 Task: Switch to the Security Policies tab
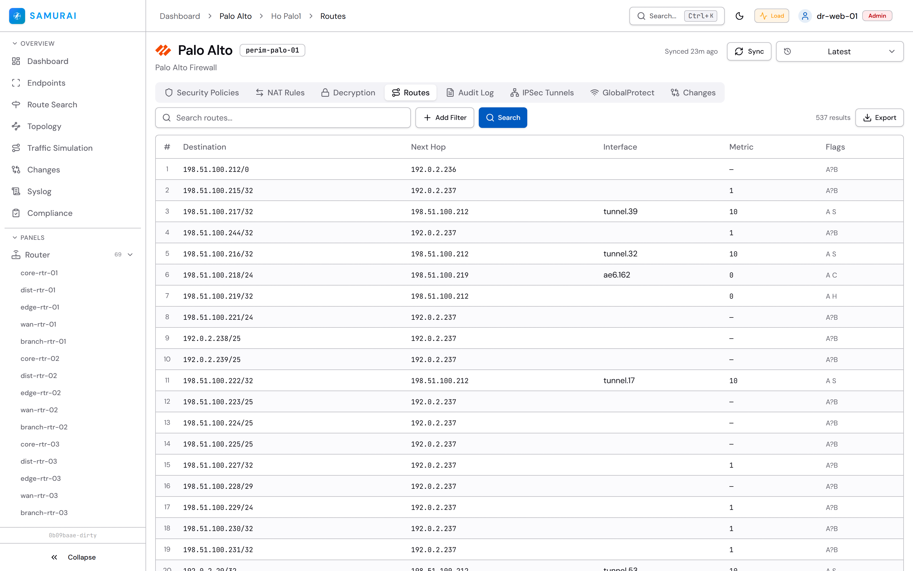coord(202,93)
